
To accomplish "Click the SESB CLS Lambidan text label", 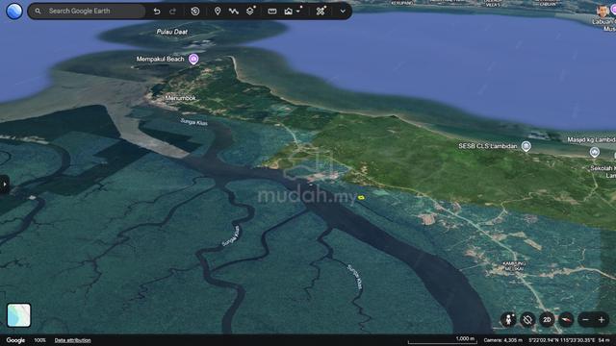I will coord(488,146).
